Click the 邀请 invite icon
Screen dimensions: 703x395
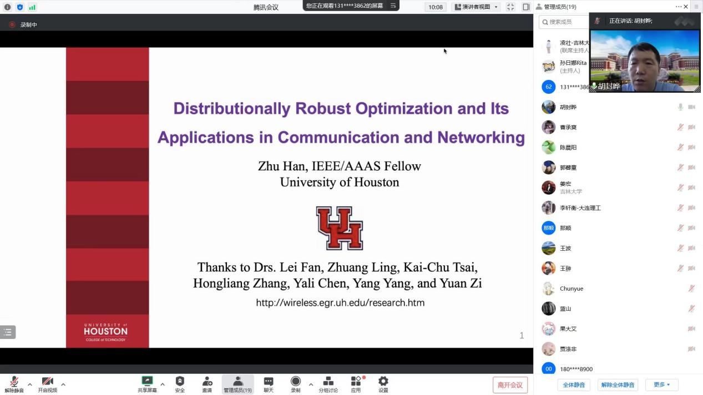pos(207,381)
